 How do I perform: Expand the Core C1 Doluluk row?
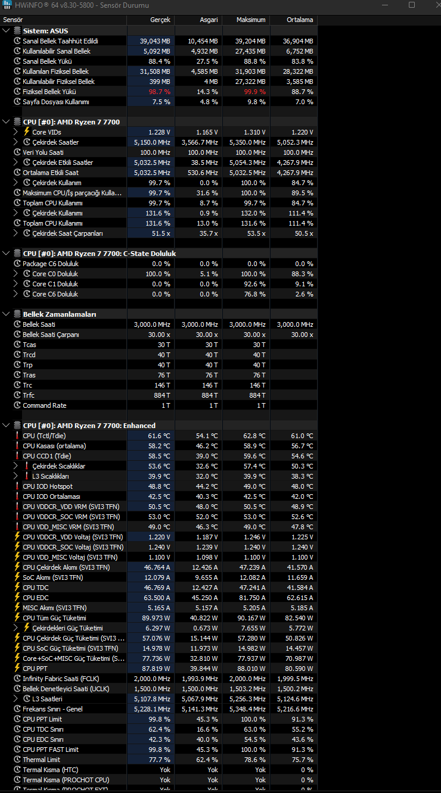[x=15, y=284]
